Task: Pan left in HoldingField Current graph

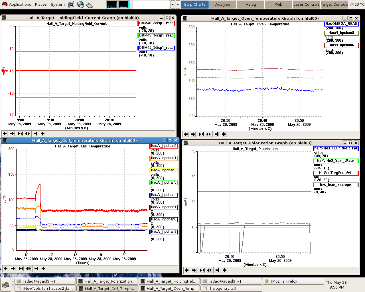Action: tap(5, 134)
